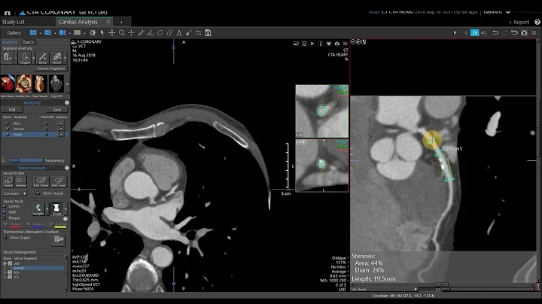Select the ruler measurement tool

pyautogui.click(x=141, y=33)
